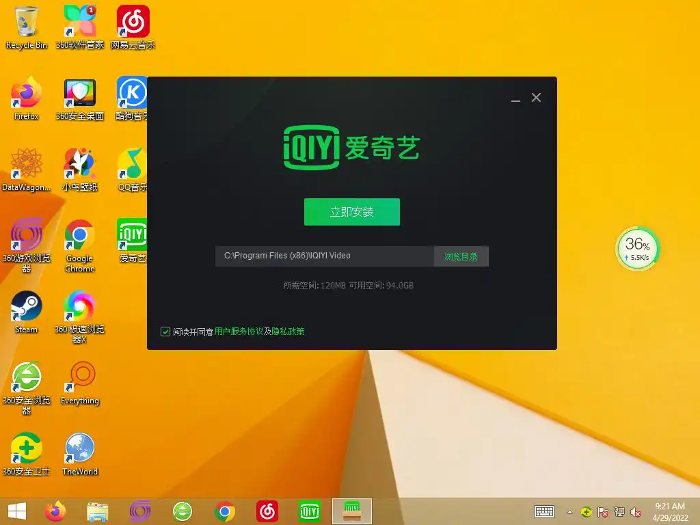Click the 浏览目录 browse directory button
700x525 pixels.
click(x=461, y=256)
